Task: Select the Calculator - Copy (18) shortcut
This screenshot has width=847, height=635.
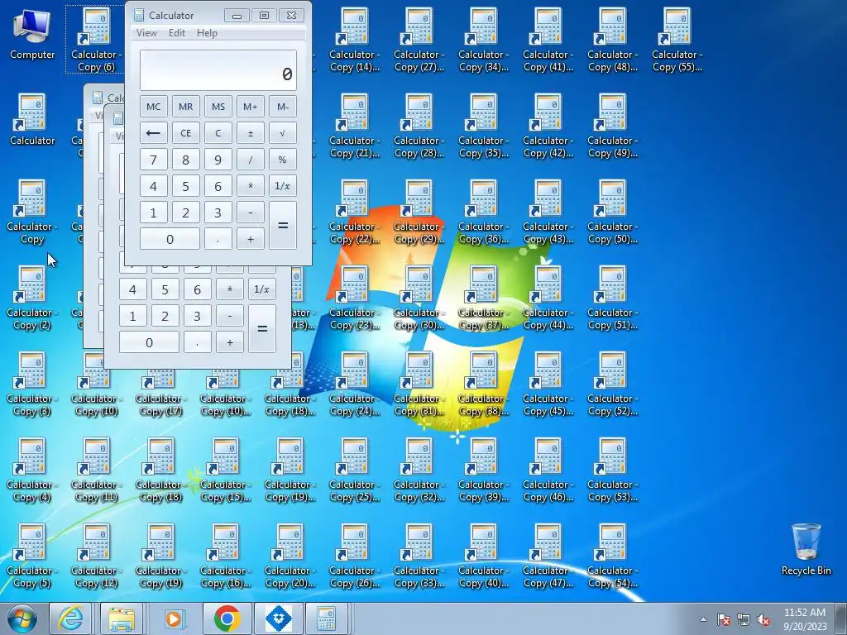Action: click(x=161, y=470)
